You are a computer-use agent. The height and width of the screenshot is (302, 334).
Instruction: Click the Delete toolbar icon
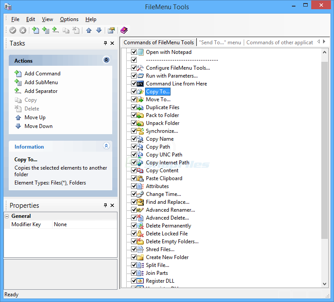[x=76, y=30]
